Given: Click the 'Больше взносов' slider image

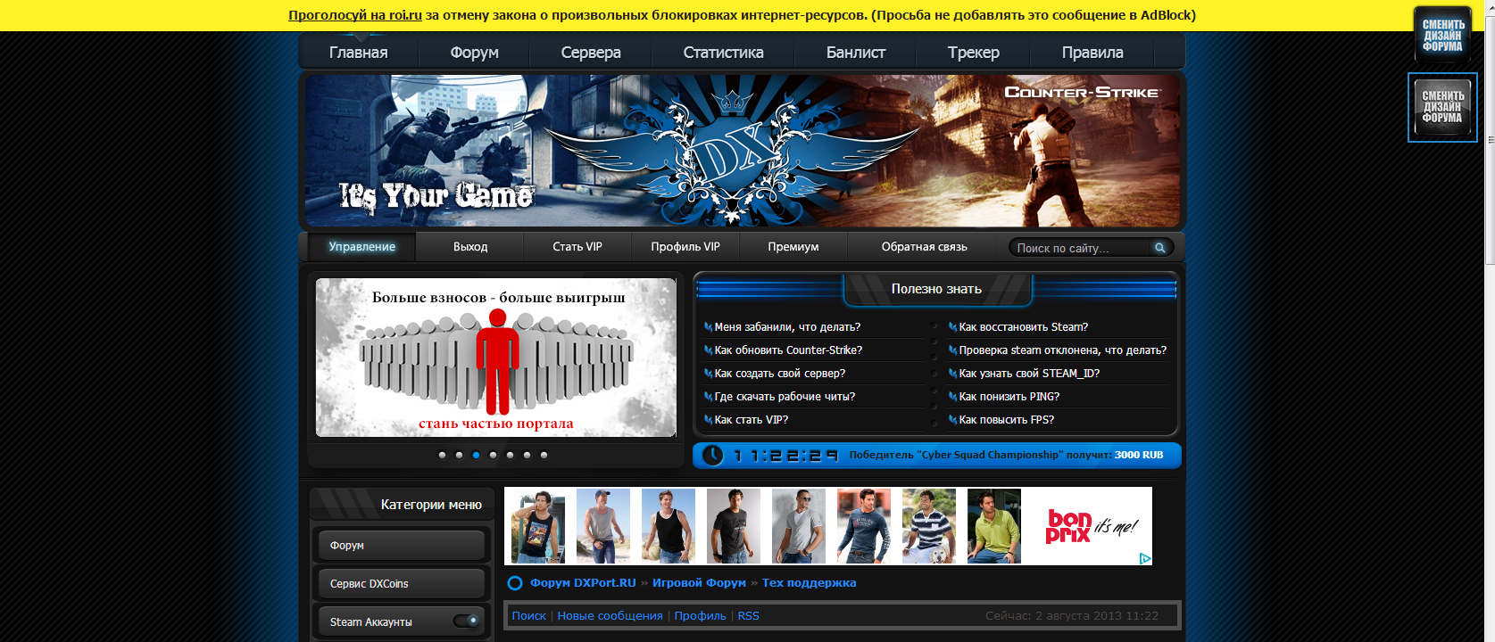Looking at the screenshot, I should pos(496,358).
